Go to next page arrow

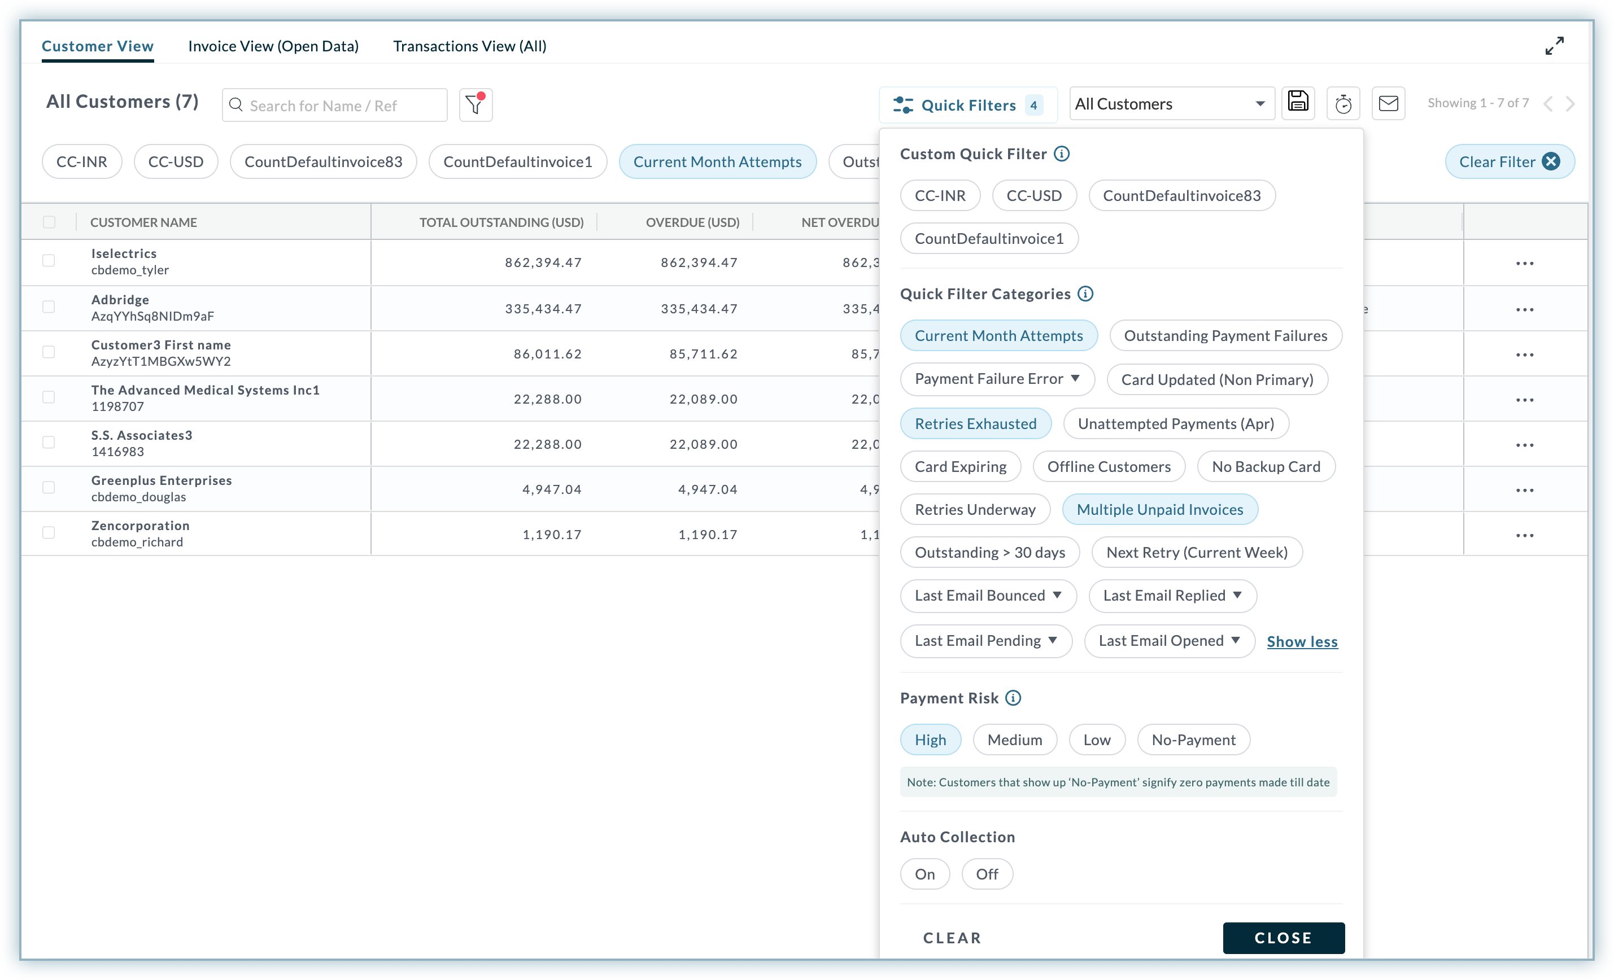click(1570, 103)
